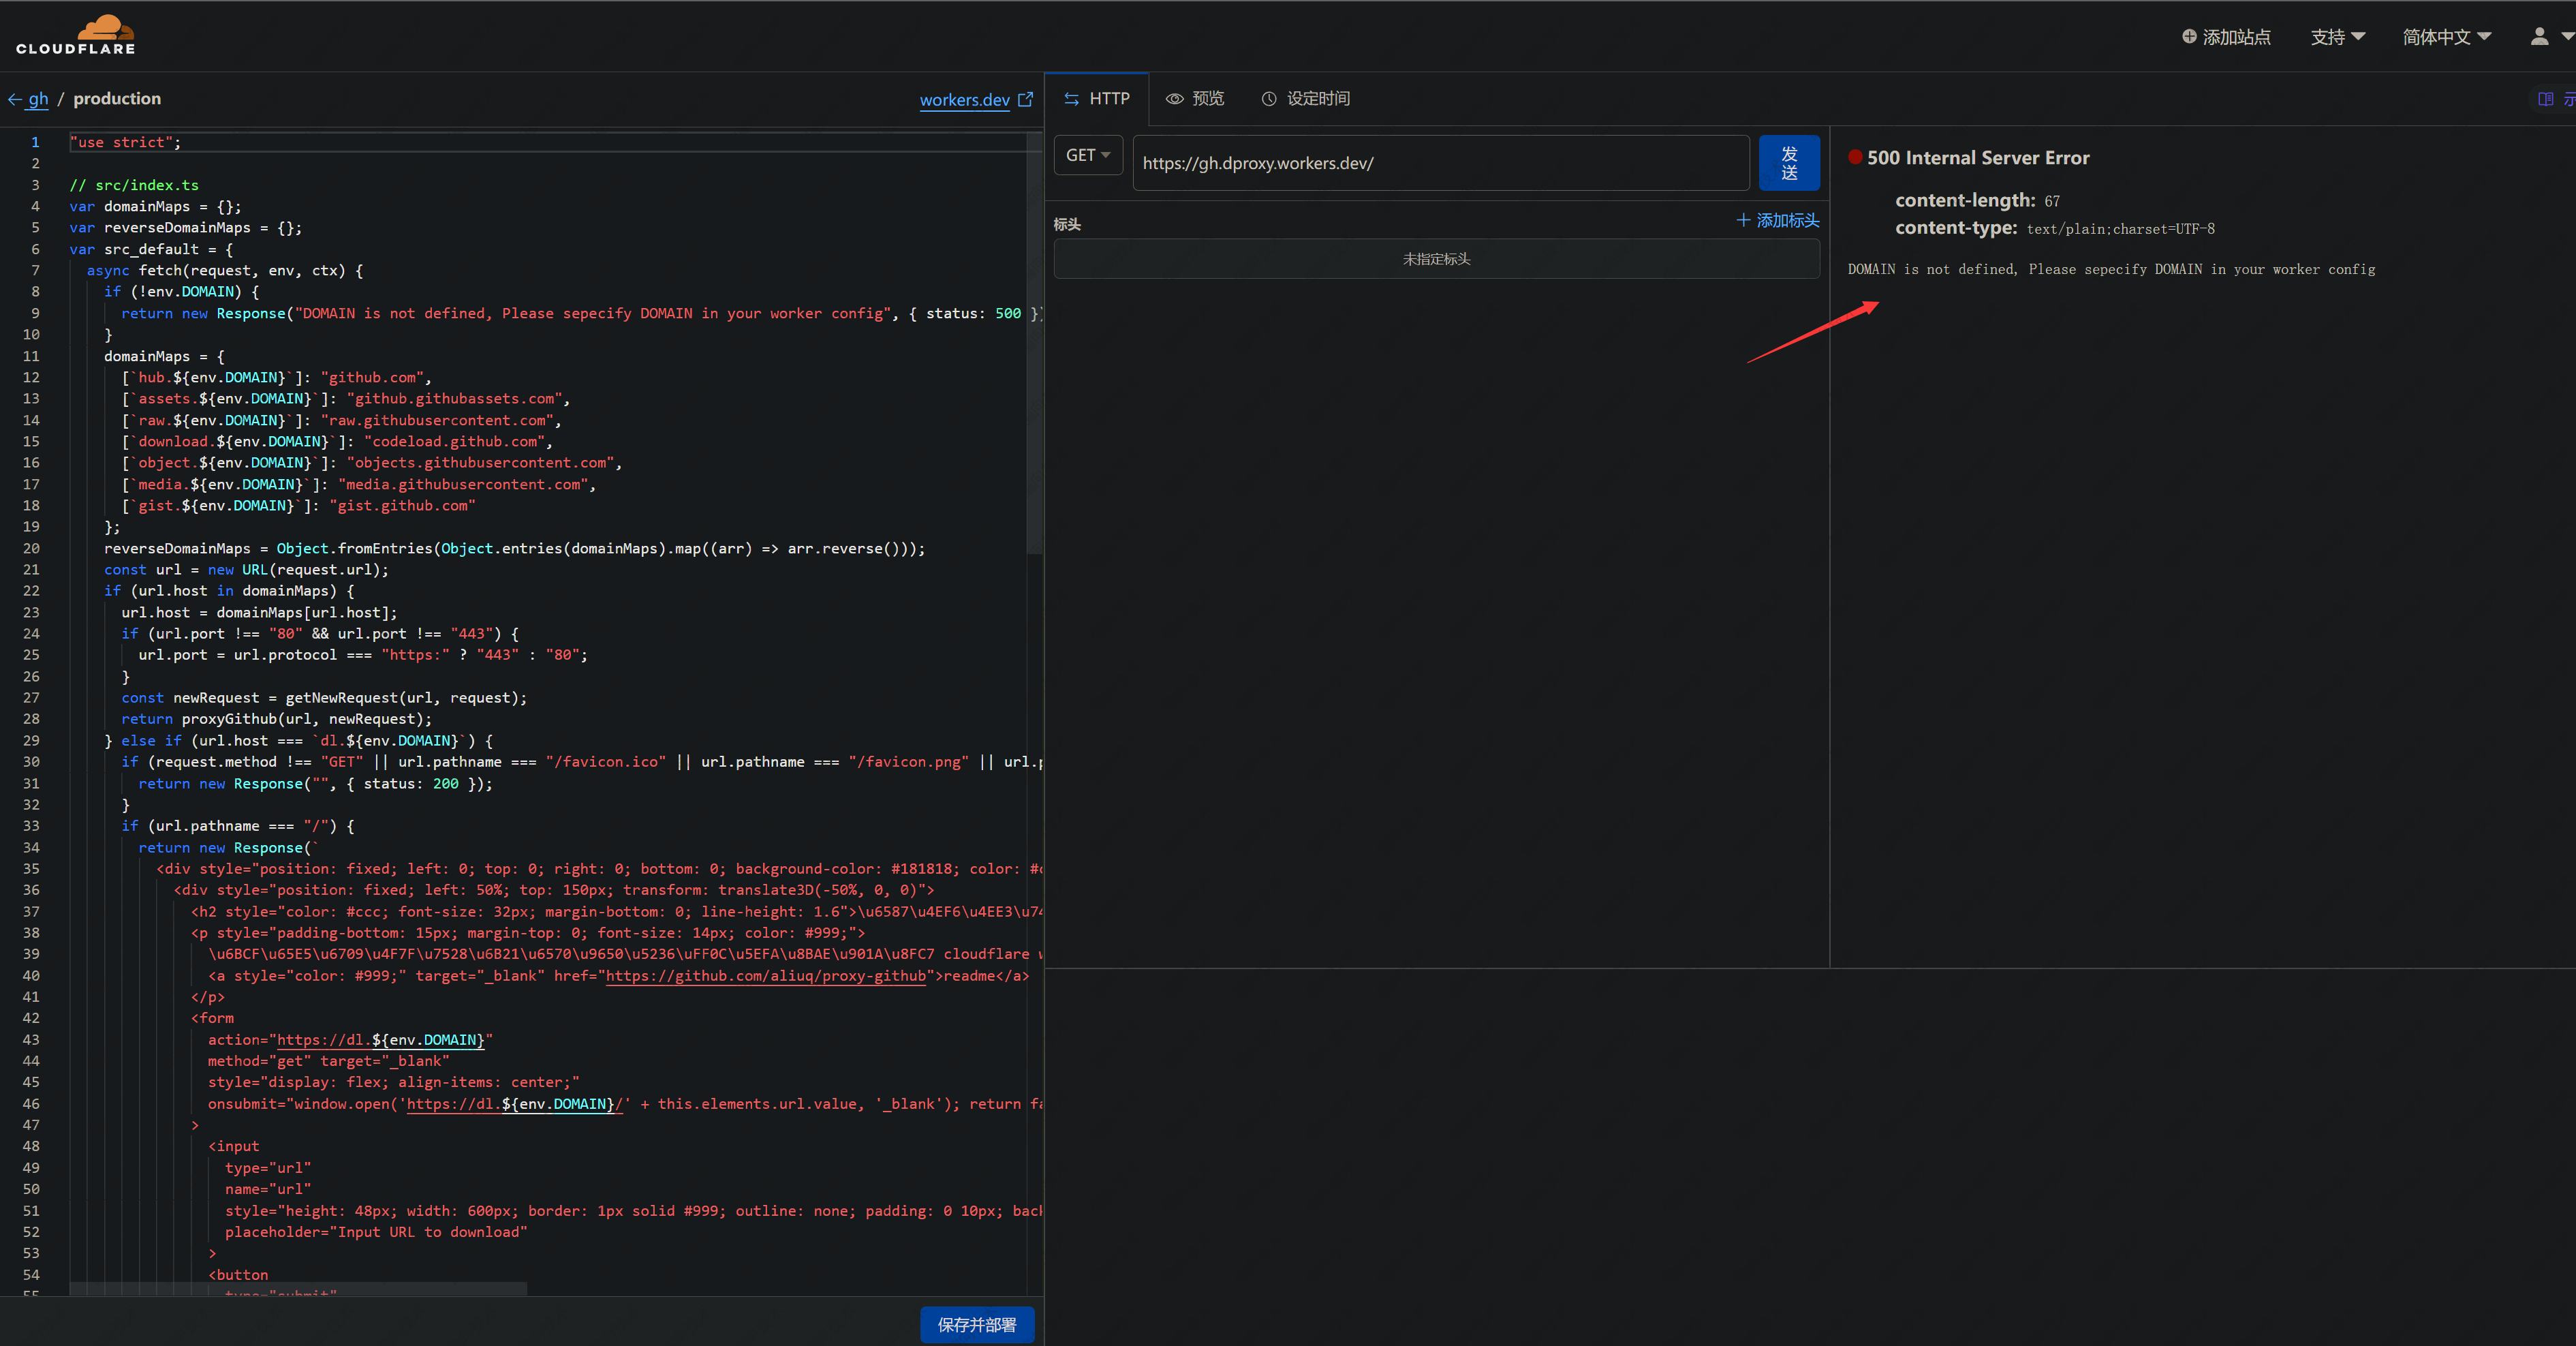
Task: Click the "use strict" code line
Action: click(x=125, y=142)
